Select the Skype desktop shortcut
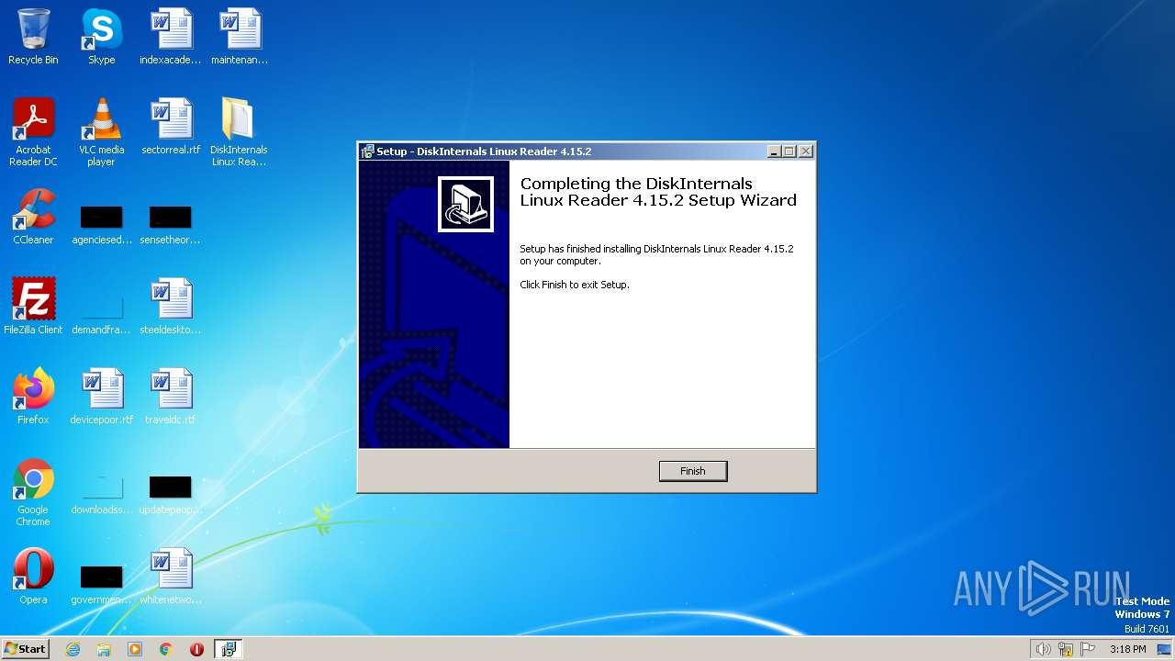 101,37
